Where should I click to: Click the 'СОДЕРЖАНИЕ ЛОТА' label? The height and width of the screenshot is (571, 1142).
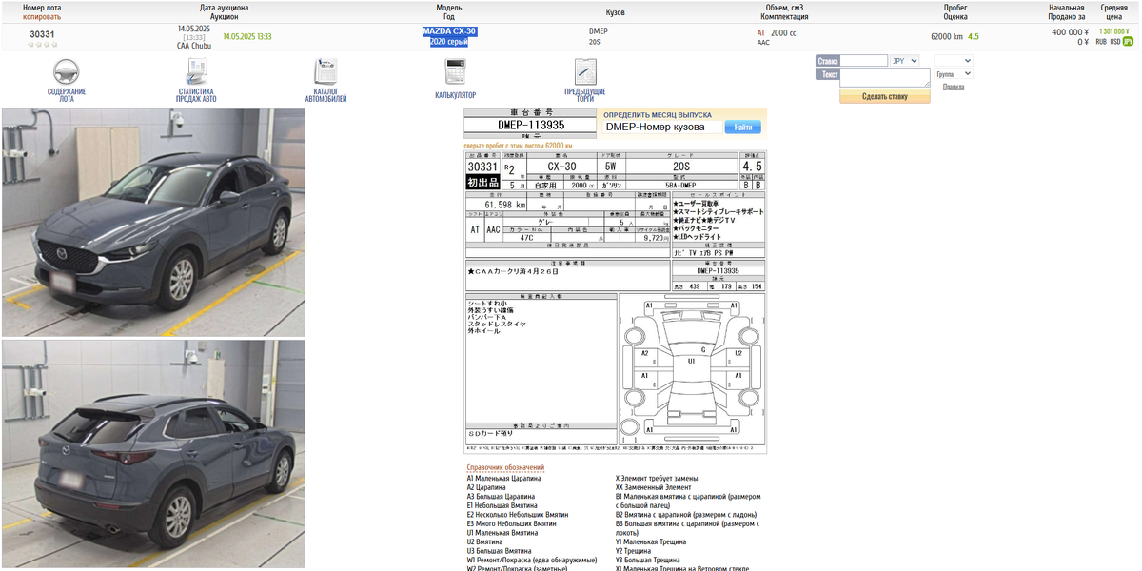click(67, 95)
